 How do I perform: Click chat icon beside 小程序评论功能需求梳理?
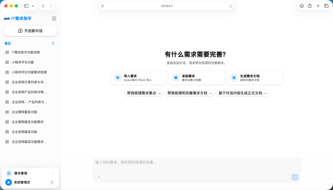[7, 72]
